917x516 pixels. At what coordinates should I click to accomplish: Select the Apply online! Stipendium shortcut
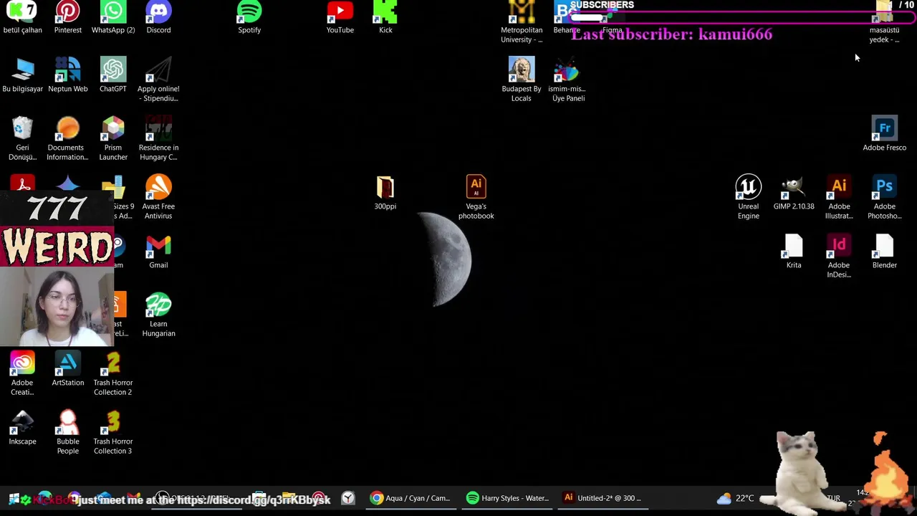tap(158, 80)
